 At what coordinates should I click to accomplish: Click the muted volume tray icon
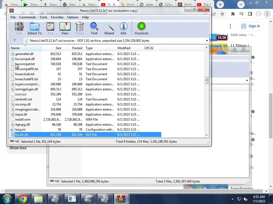pyautogui.click(x=246, y=199)
